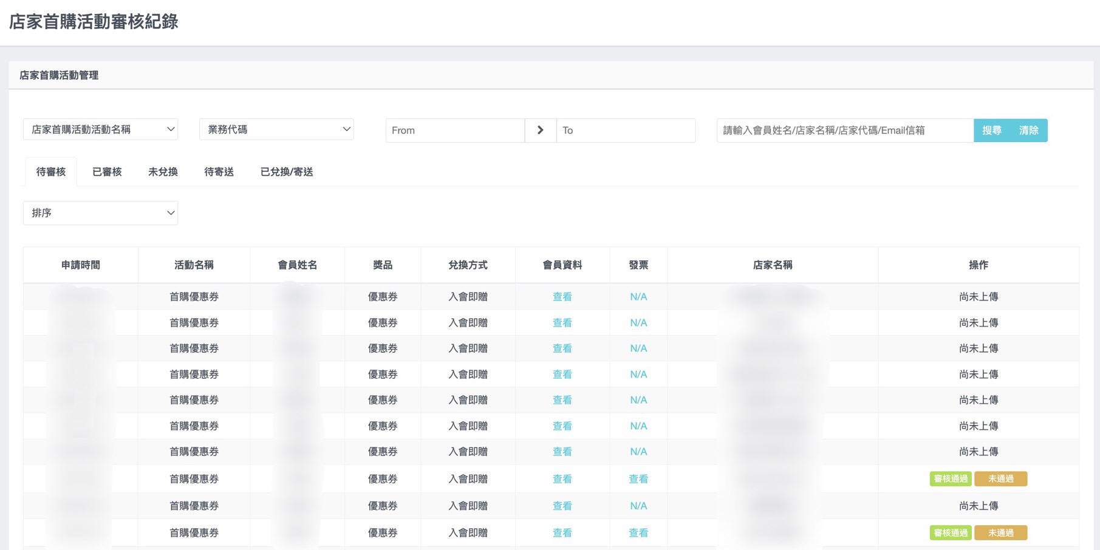Open the 店家首購活動活動名稱 dropdown

tap(100, 129)
